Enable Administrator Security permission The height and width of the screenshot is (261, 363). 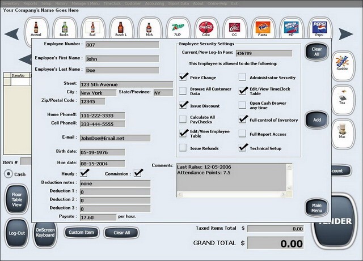coord(242,77)
